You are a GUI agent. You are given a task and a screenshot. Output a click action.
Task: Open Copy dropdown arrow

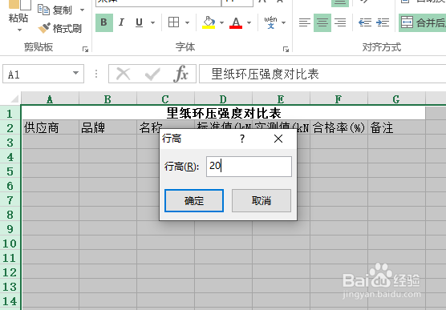[x=82, y=10]
